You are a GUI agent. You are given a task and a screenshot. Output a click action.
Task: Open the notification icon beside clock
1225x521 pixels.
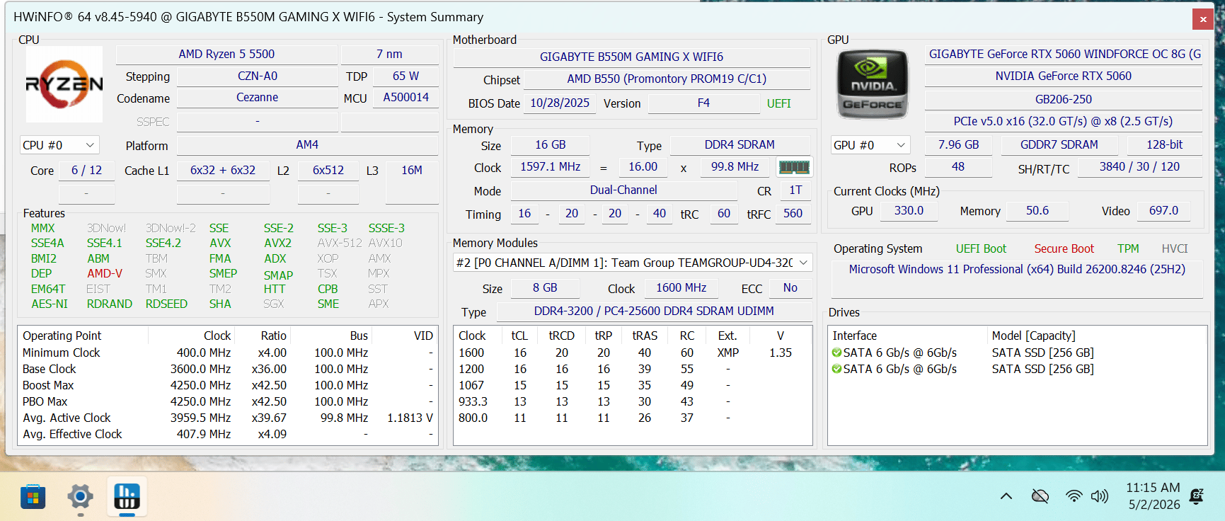click(x=1197, y=496)
